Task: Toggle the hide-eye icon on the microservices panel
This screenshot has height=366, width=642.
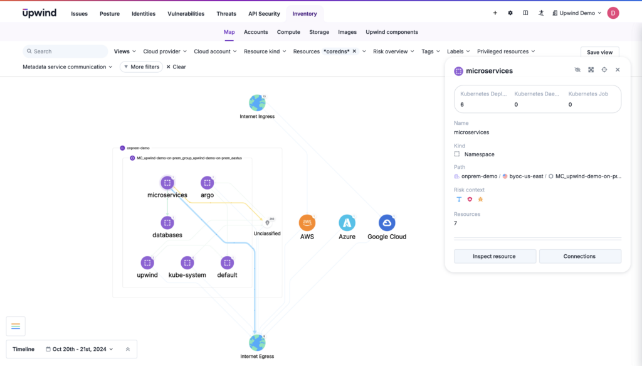Action: click(577, 70)
